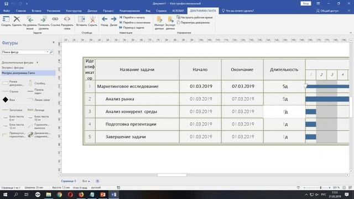The height and width of the screenshot is (199, 354).
Task: Navigate forward with Далее arrow
Action: point(113,21)
